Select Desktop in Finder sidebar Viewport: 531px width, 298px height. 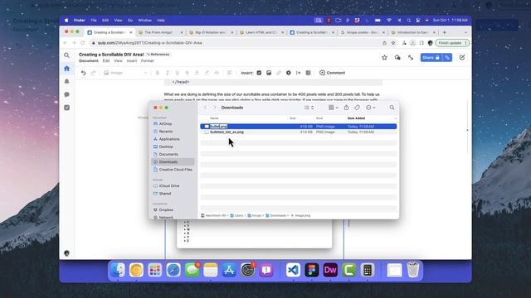(166, 147)
